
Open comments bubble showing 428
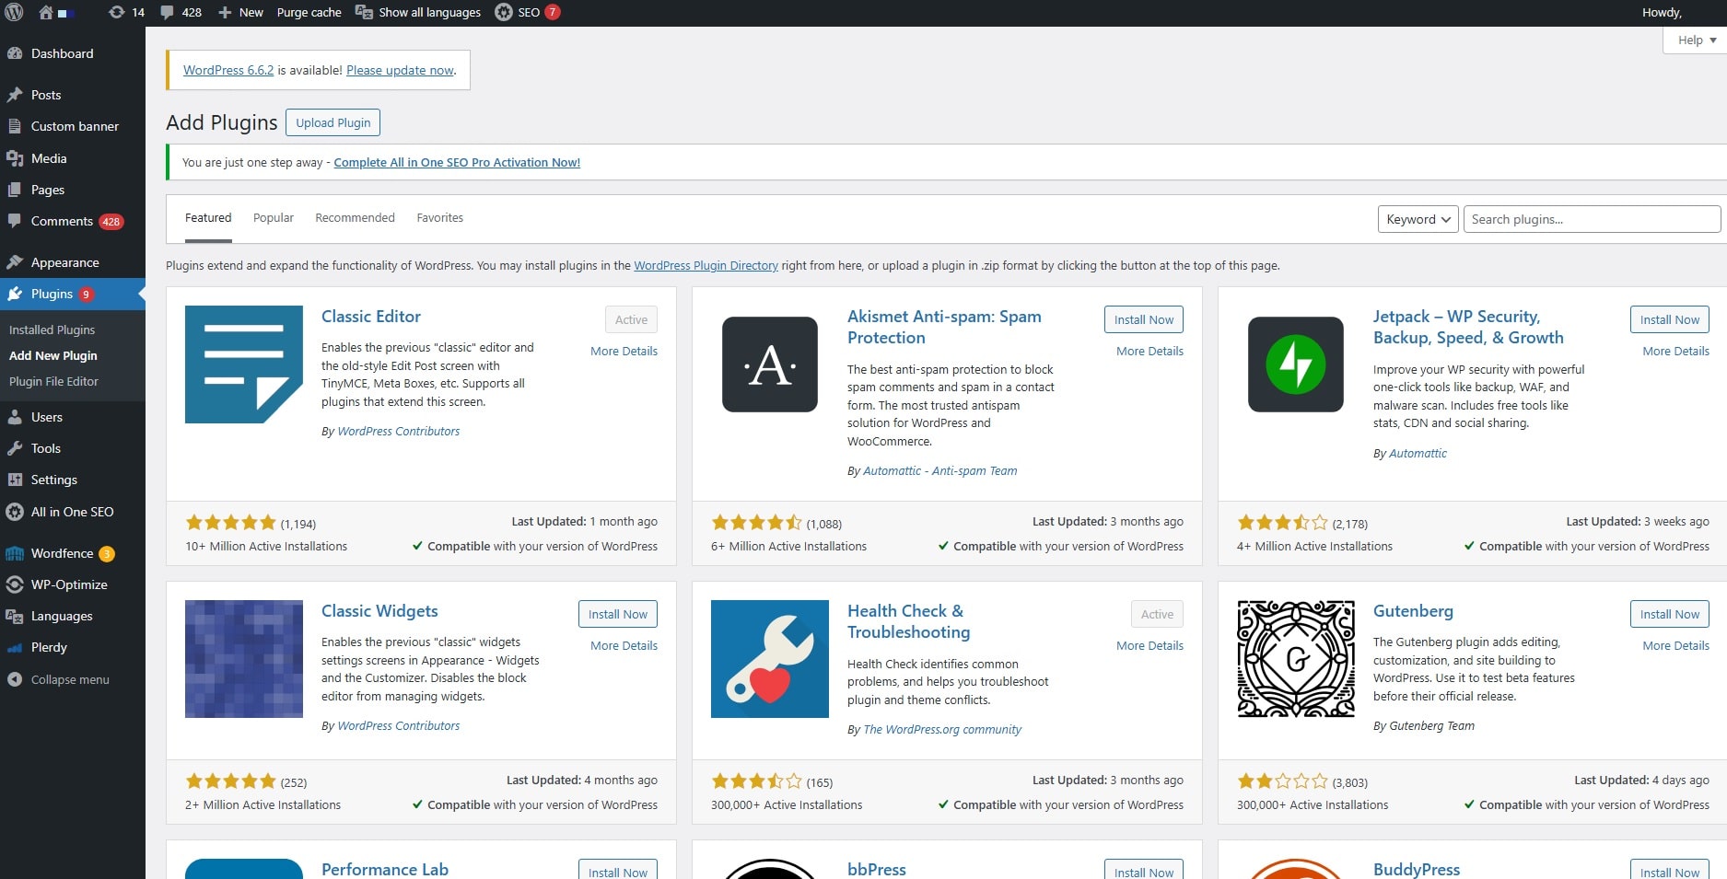coord(167,12)
